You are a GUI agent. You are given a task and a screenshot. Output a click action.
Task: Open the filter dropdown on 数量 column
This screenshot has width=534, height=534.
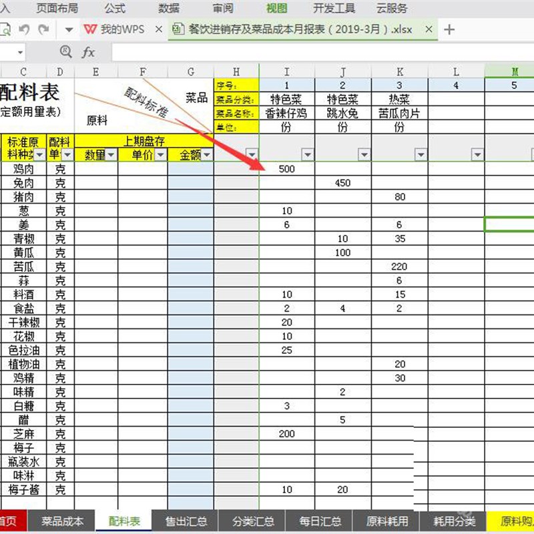coord(112,154)
